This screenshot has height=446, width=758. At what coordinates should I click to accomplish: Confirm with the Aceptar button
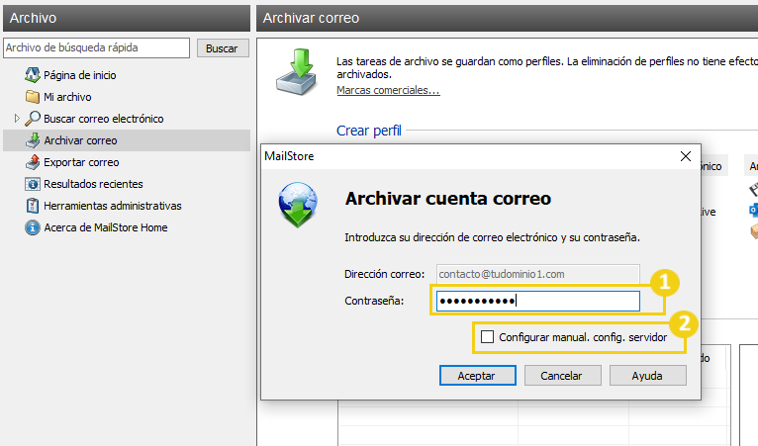478,376
